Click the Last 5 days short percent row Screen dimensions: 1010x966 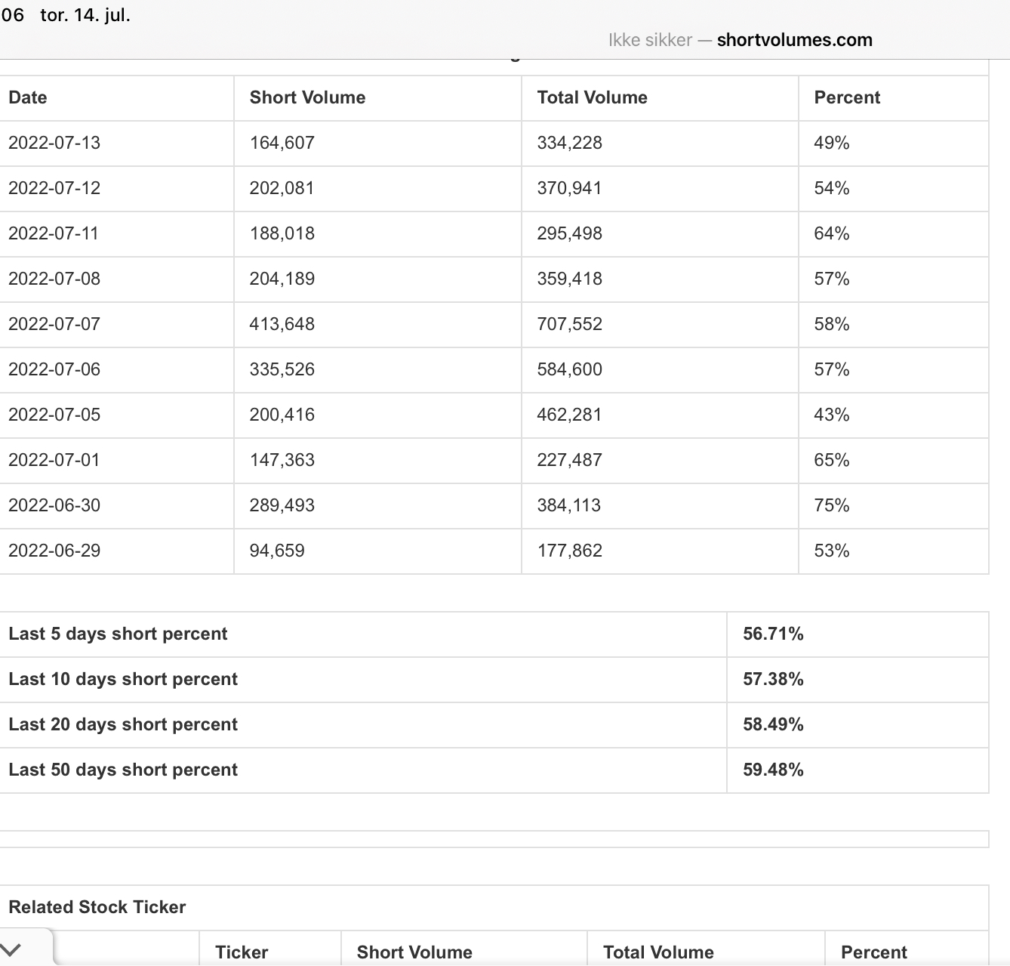pyautogui.click(x=494, y=634)
